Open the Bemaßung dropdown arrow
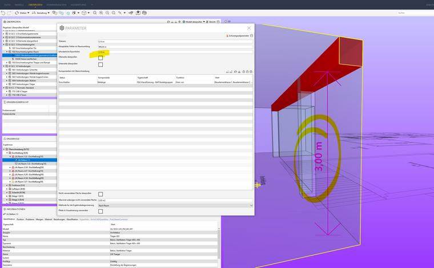 click(x=49, y=13)
